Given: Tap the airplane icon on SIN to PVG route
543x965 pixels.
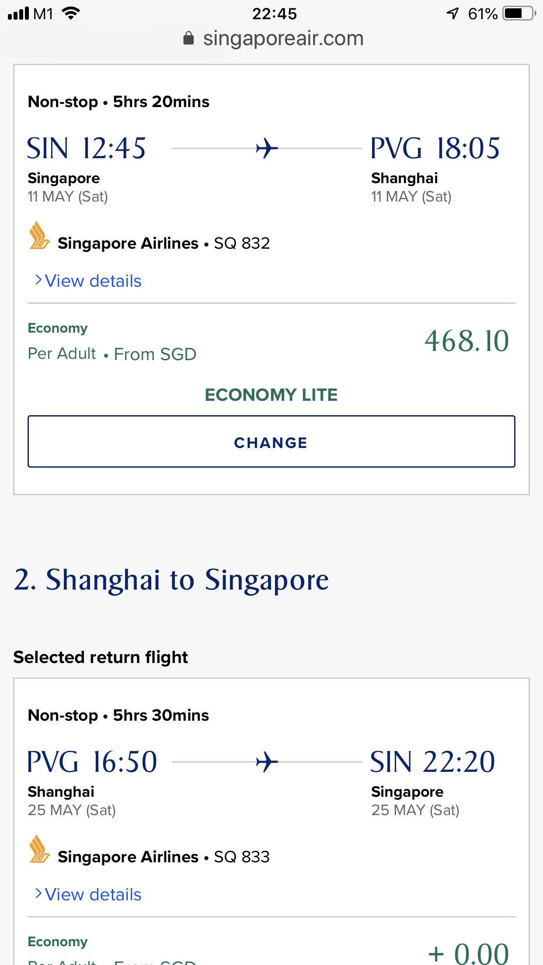Looking at the screenshot, I should [267, 149].
